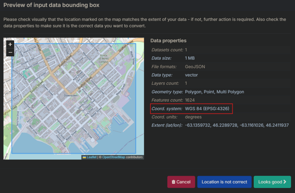Click the Extent coordinates value
Screen dimensions: 295x193
(x=237, y=126)
